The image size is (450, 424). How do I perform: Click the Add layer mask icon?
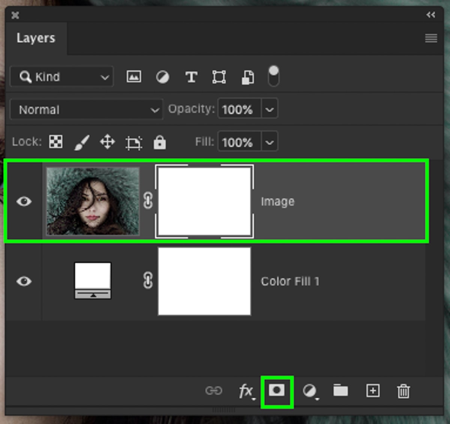(x=277, y=391)
